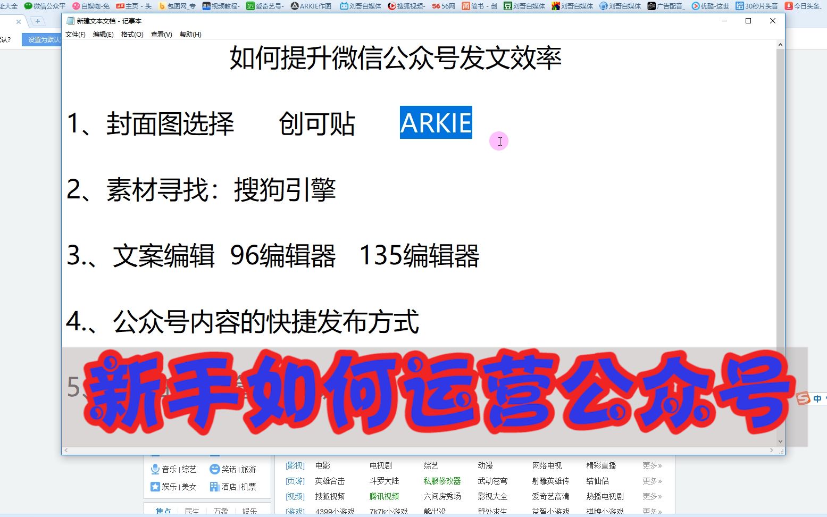Click the 公众号内容的快捷发布方式 line

(x=265, y=322)
